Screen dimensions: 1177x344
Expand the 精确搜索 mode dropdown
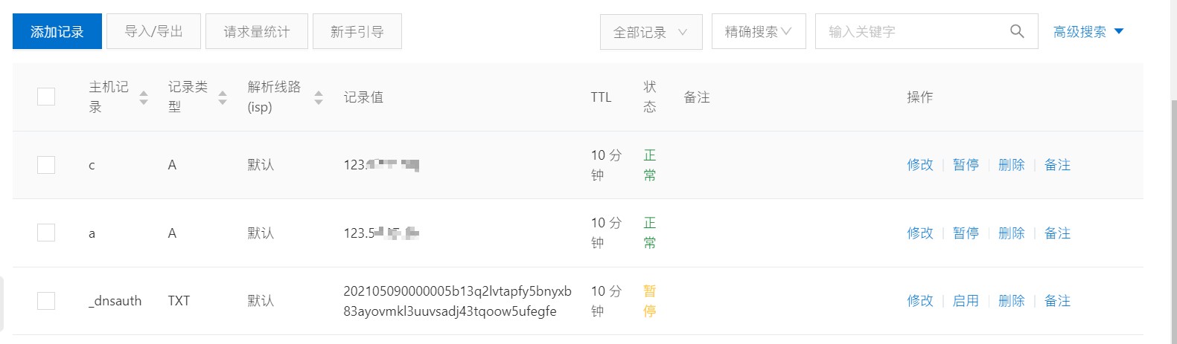758,32
